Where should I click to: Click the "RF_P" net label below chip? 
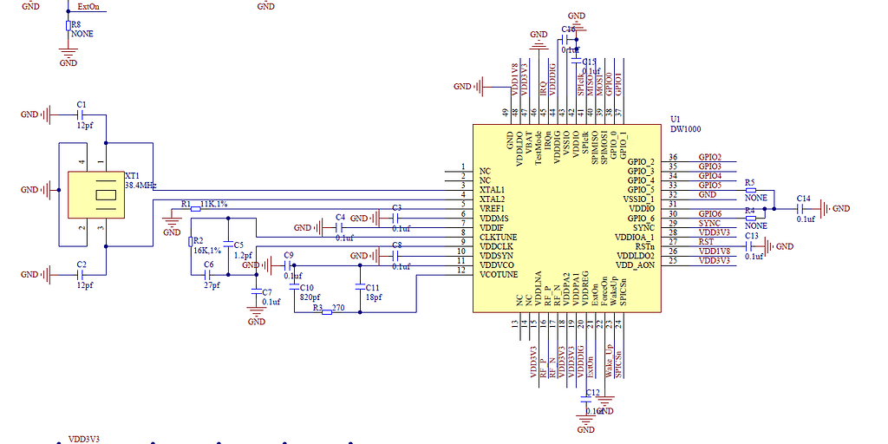pos(543,368)
